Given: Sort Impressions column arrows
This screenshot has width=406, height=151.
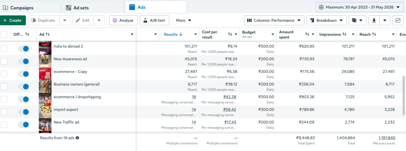Looking at the screenshot, I should pos(345,34).
